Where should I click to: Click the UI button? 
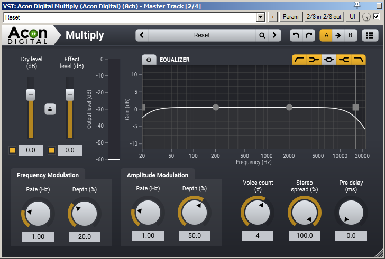(x=352, y=17)
